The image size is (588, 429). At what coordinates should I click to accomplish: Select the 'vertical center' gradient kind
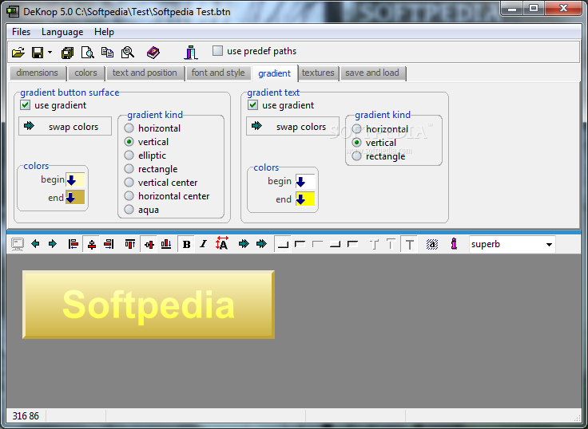(x=129, y=183)
